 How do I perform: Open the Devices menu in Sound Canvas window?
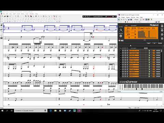pyautogui.click(x=133, y=17)
